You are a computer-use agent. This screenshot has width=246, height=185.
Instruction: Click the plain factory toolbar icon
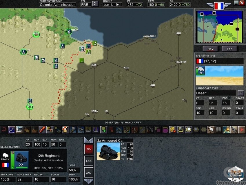point(34,130)
